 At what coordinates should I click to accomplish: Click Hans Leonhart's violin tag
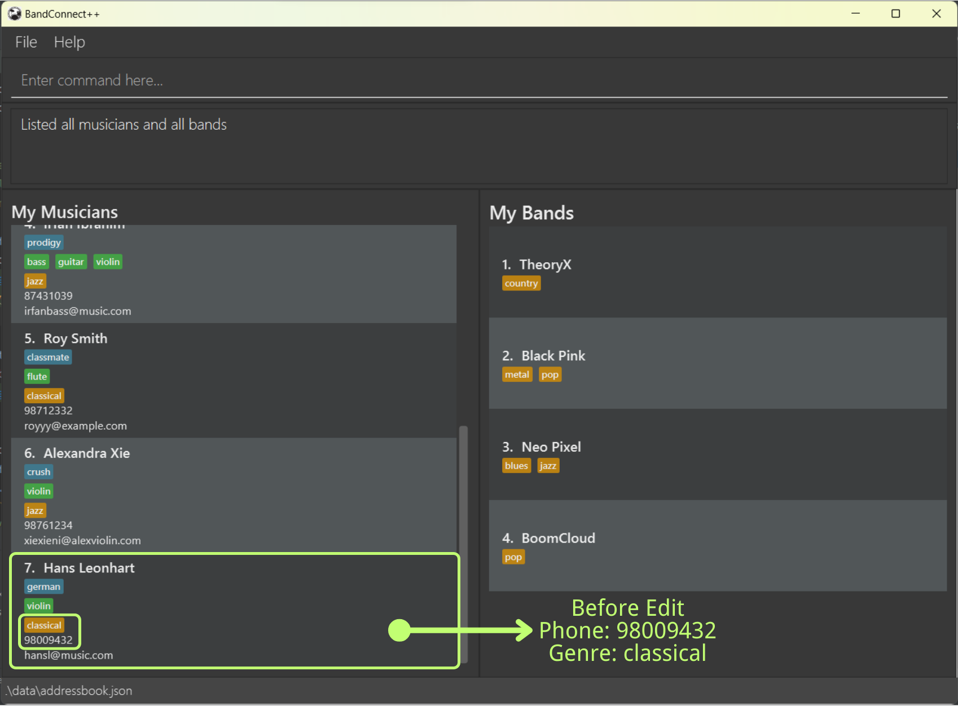point(39,606)
